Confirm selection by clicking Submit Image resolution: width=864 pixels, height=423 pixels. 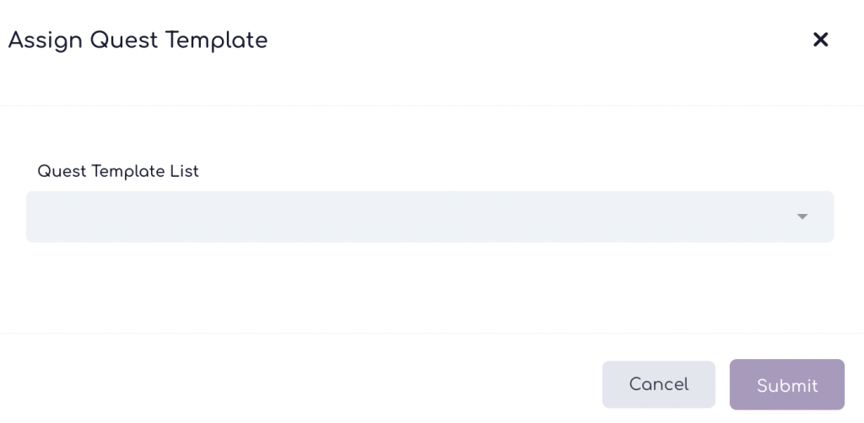pos(786,385)
